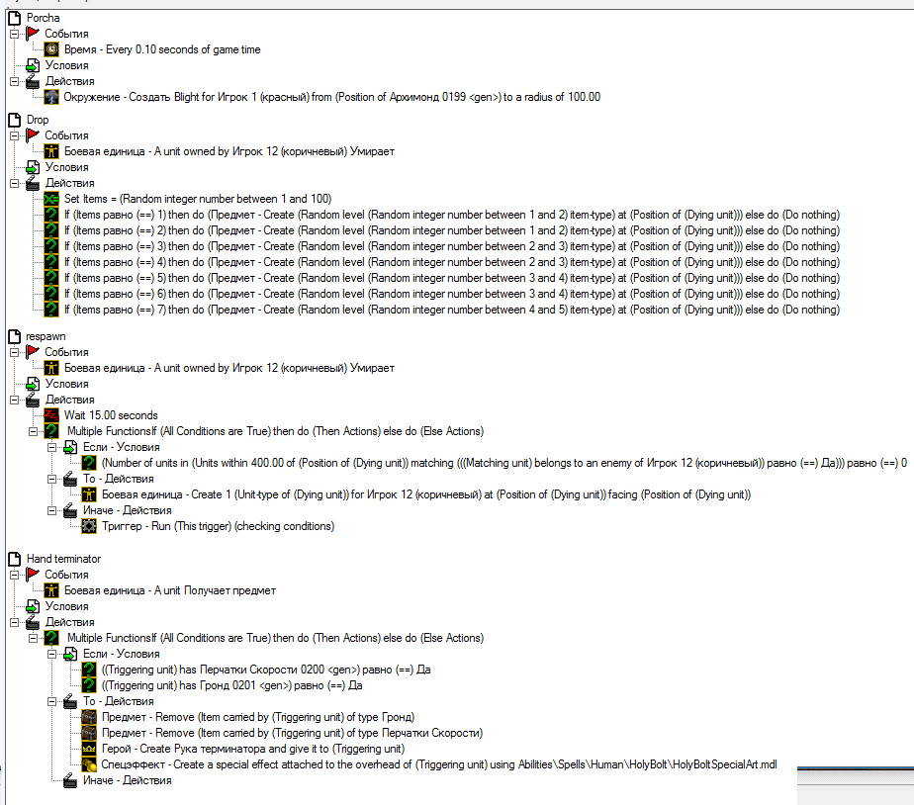Click the crate icon of Remove Гронд item action
Screen dimensions: 914x805
coord(89,717)
